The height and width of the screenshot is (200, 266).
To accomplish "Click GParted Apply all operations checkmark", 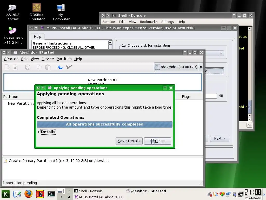I will 69,67.
